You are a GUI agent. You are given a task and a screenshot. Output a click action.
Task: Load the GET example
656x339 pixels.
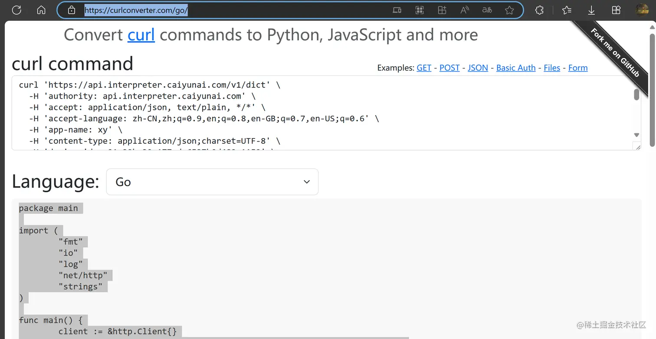[424, 68]
